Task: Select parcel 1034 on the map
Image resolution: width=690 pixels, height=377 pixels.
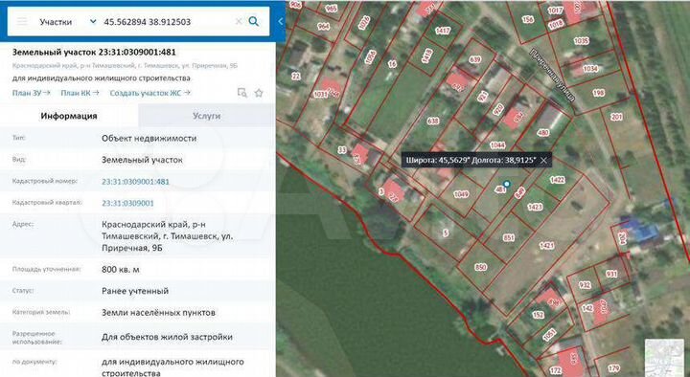Action: (x=590, y=68)
